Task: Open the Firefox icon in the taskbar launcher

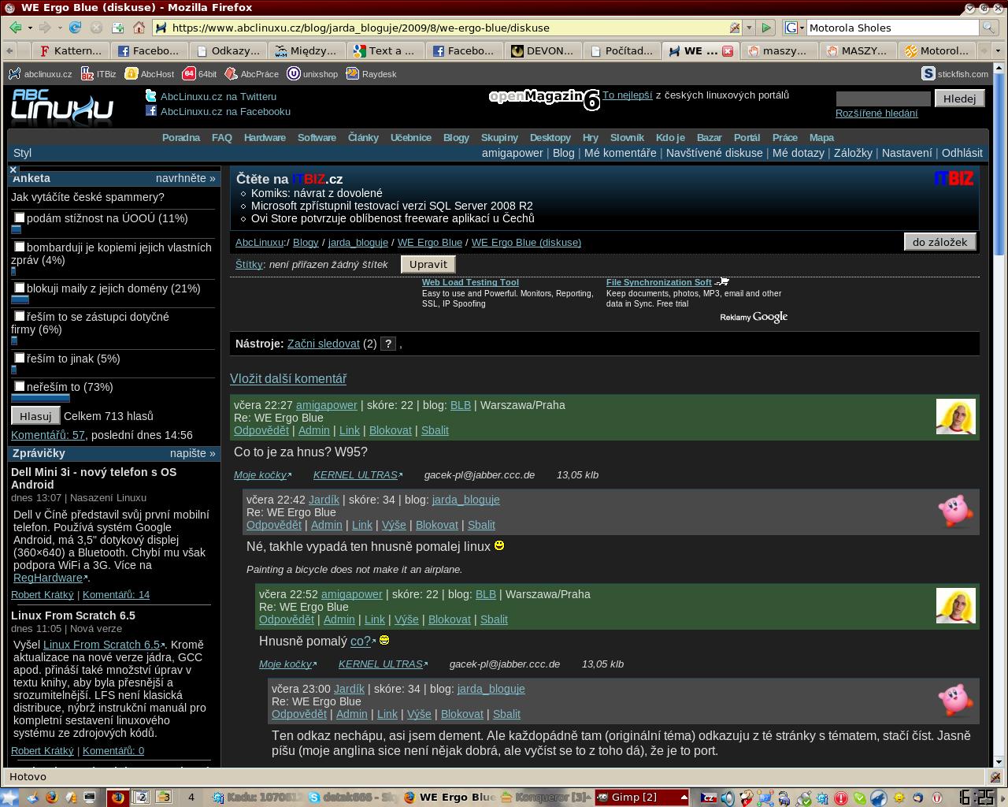Action: 52,798
